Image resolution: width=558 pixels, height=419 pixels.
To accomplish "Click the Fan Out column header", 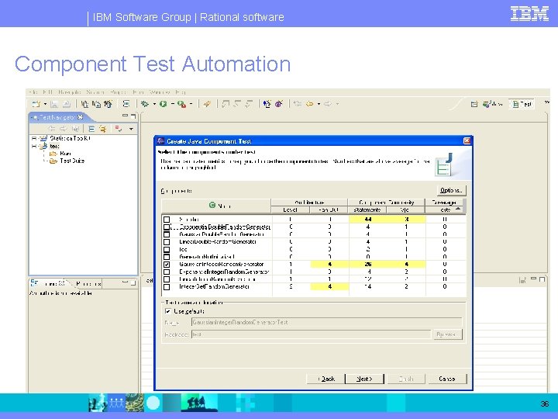I will [329, 209].
